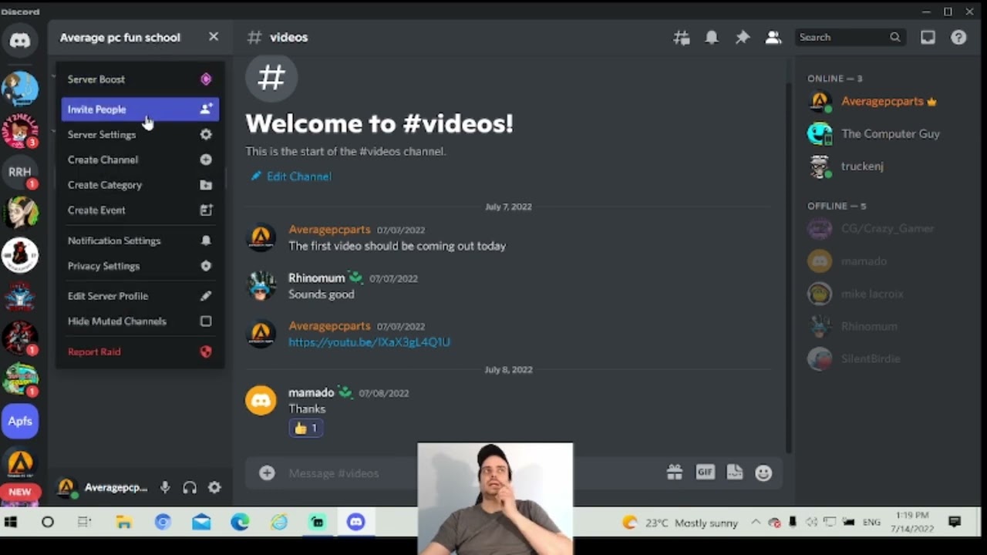Click the Discord taskbar icon
The width and height of the screenshot is (987, 555).
pos(355,522)
